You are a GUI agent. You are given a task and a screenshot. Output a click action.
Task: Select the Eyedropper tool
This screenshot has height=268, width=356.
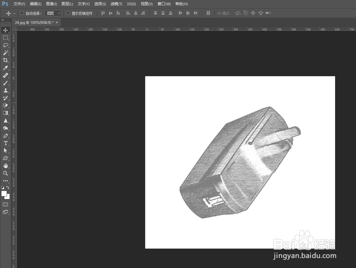(x=6, y=68)
